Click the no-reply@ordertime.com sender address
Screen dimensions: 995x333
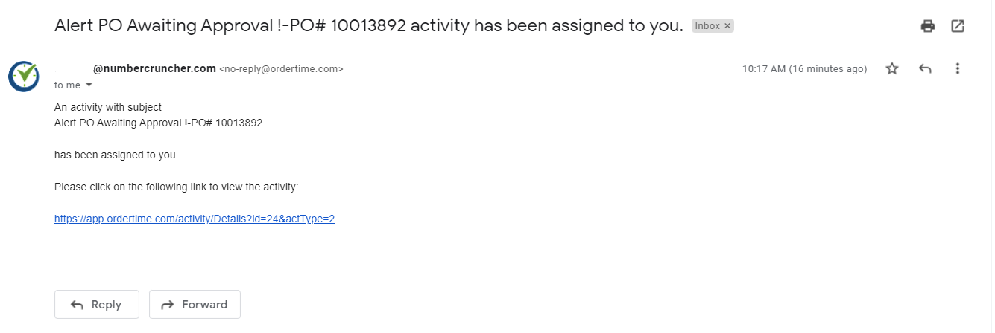(x=281, y=69)
